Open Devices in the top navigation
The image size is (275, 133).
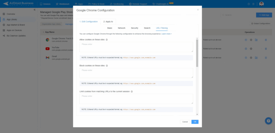tap(45, 4)
